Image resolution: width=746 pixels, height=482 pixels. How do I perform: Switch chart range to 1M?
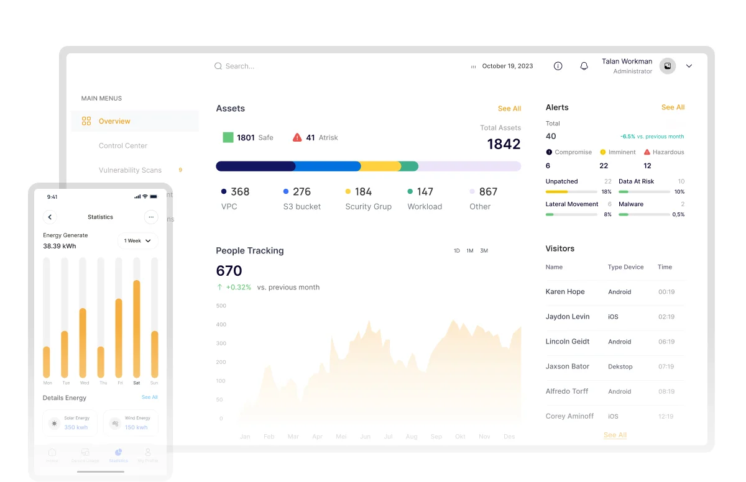pyautogui.click(x=470, y=251)
